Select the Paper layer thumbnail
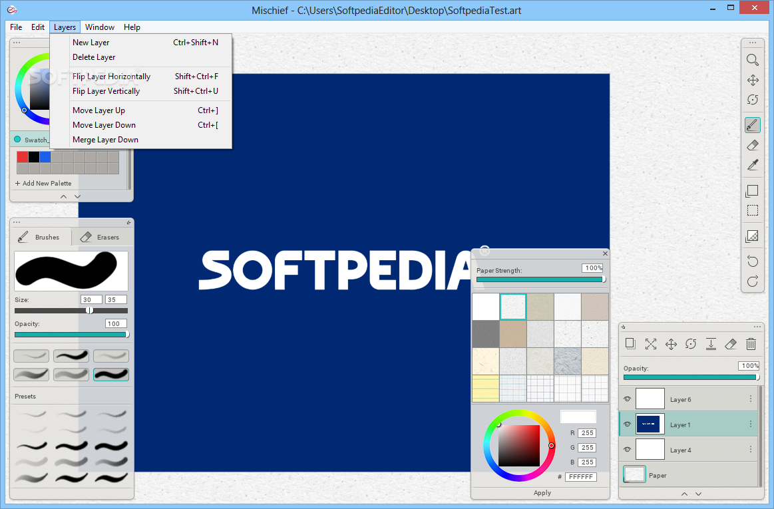 [634, 474]
